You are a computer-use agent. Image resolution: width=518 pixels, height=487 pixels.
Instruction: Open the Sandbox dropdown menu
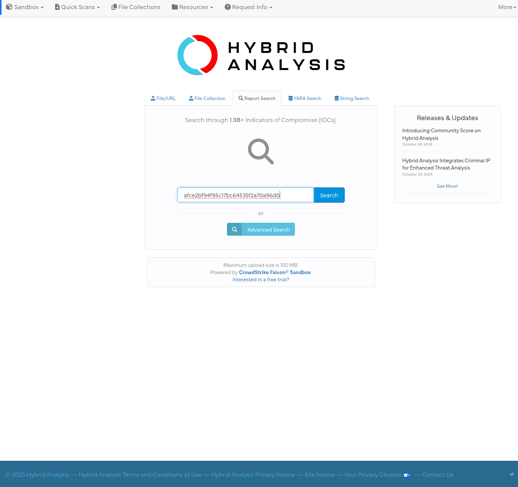pos(25,7)
